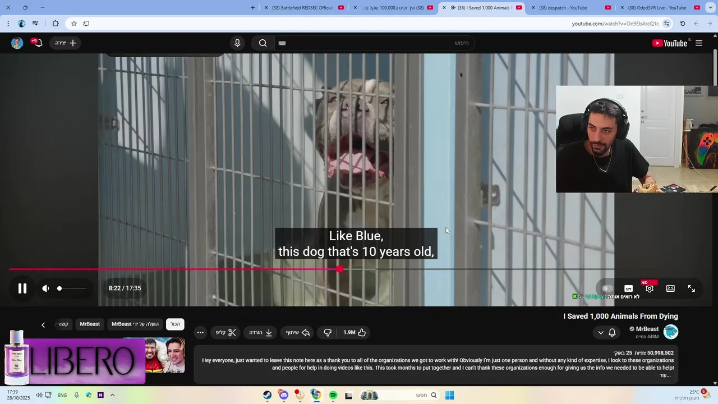718x404 pixels.
Task: Switch to theater mode view
Action: [x=670, y=288]
